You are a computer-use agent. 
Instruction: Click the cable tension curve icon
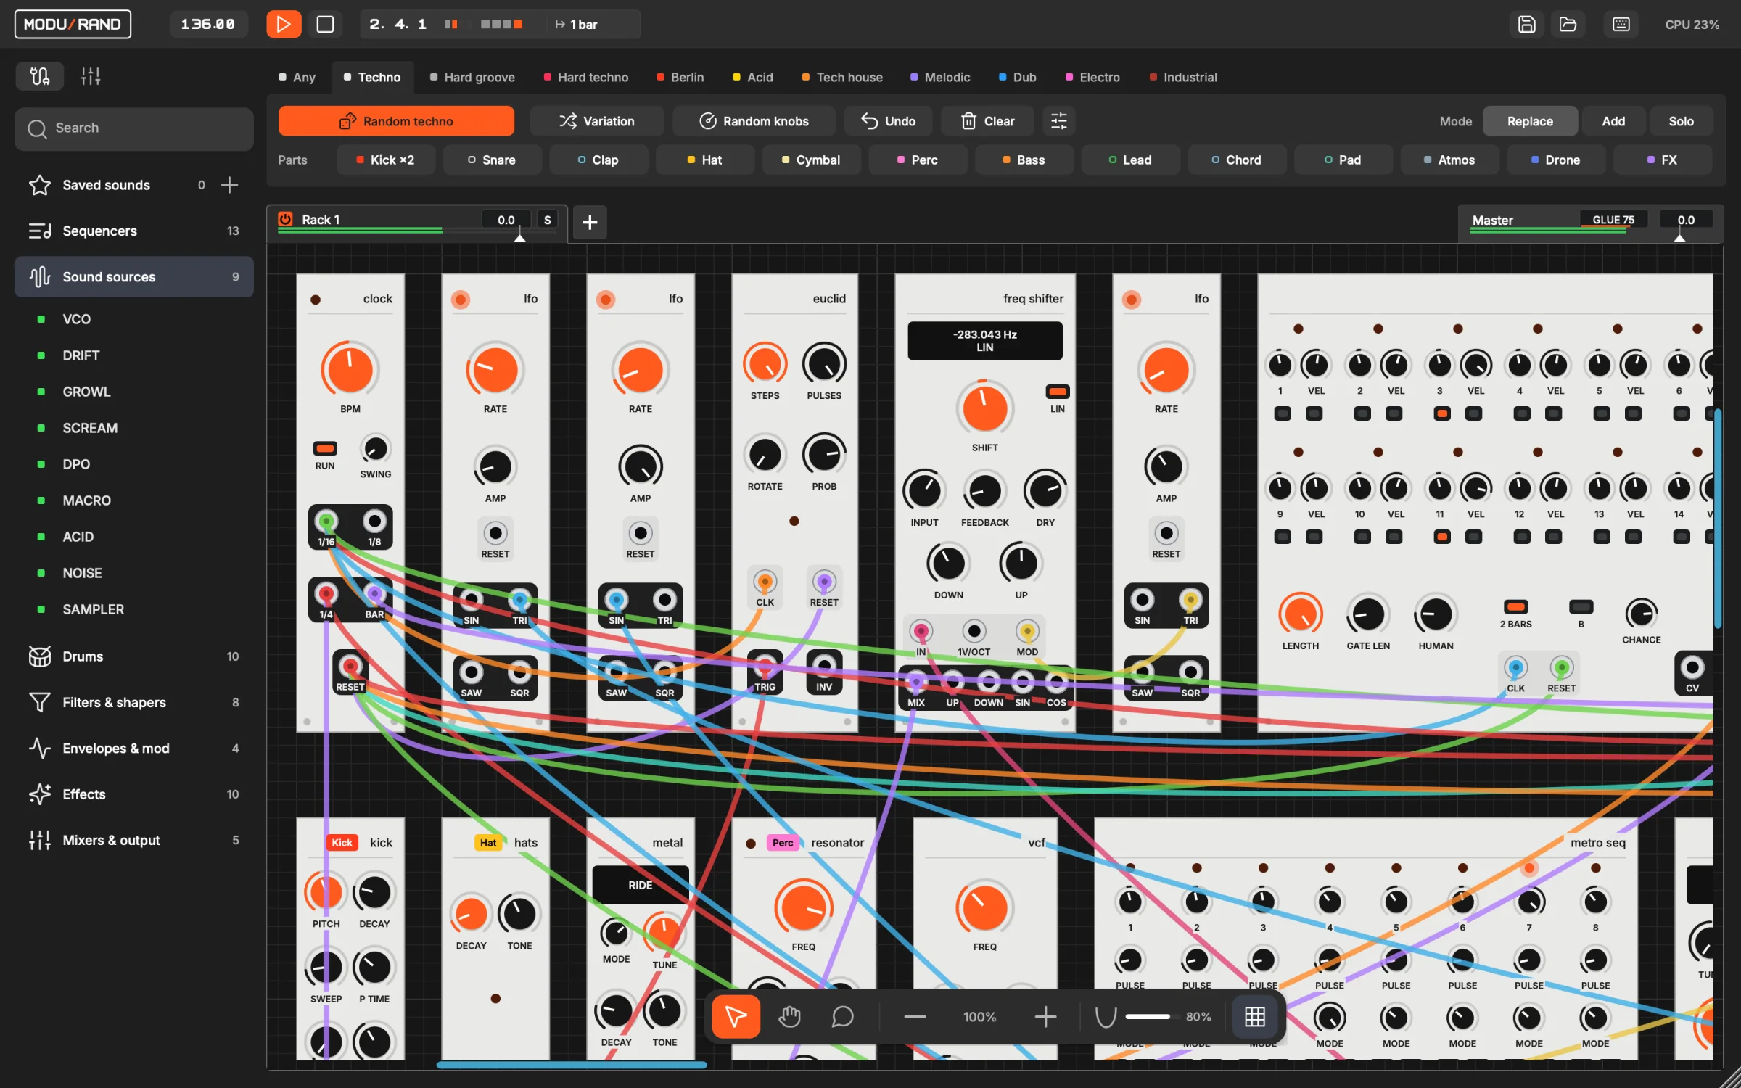click(x=1105, y=1016)
